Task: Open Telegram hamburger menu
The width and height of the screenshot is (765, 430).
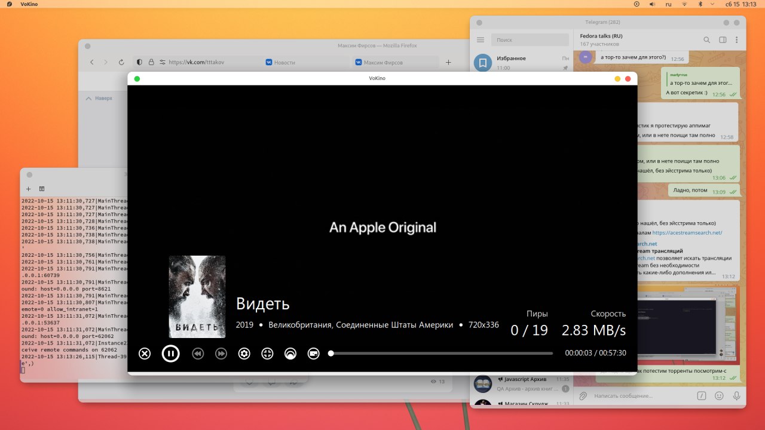Action: (x=481, y=40)
